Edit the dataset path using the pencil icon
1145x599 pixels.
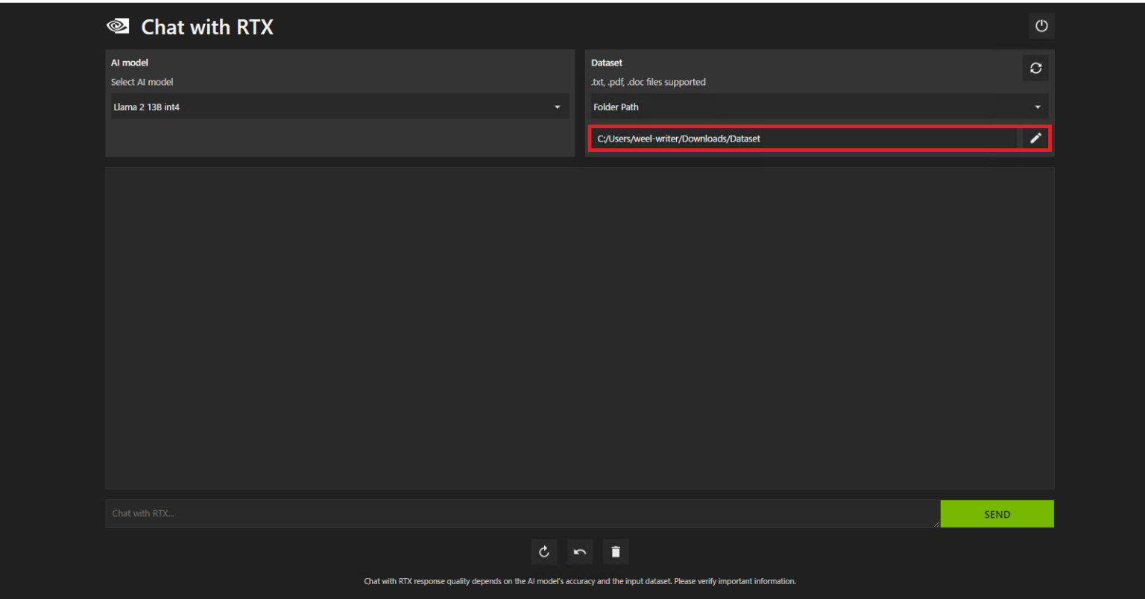coord(1035,138)
